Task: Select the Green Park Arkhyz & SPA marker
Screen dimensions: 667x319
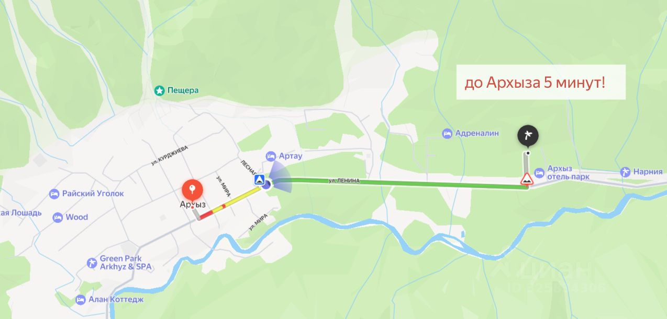Action: click(x=92, y=262)
